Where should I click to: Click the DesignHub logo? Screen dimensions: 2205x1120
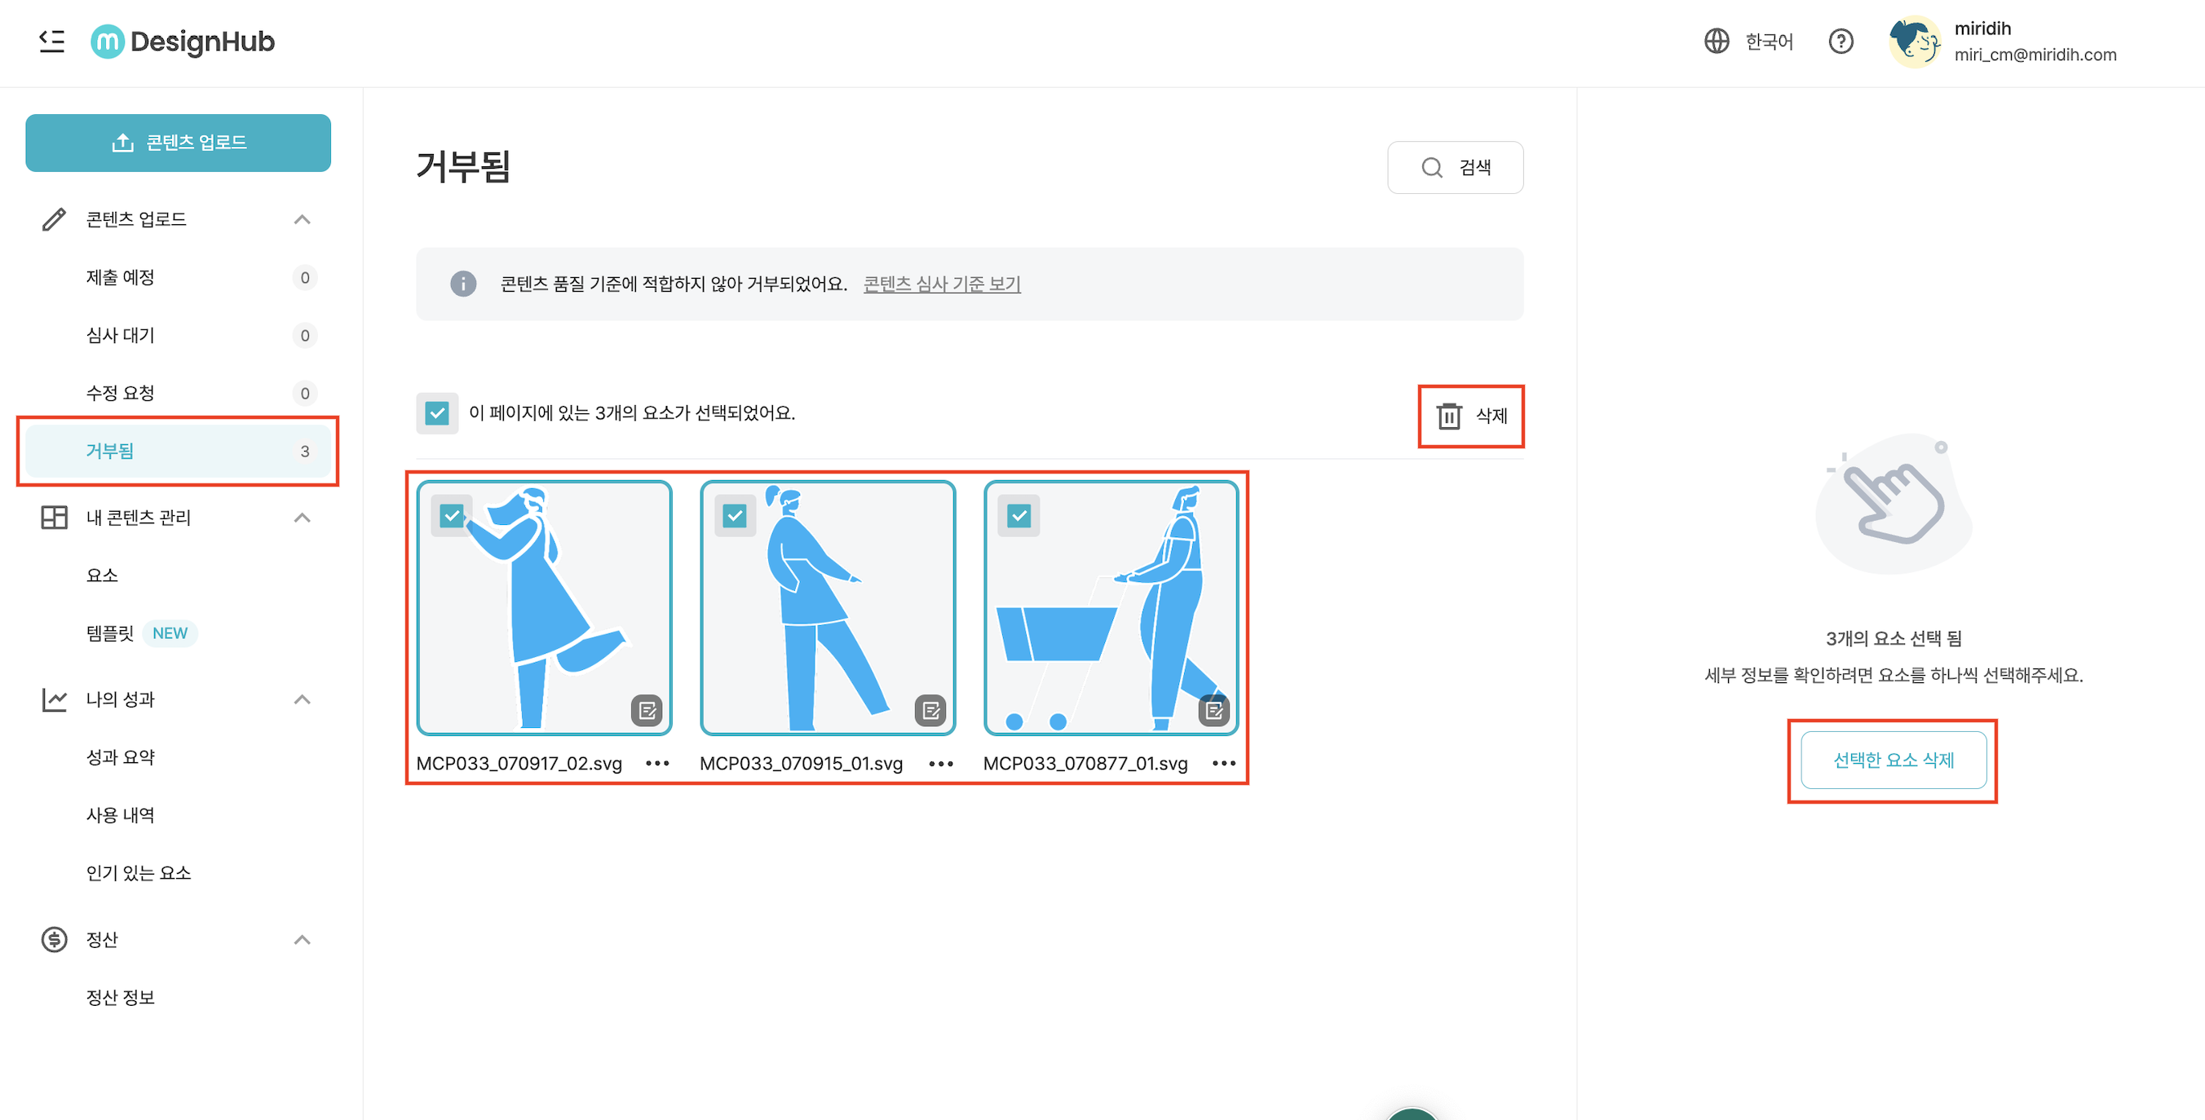tap(183, 41)
